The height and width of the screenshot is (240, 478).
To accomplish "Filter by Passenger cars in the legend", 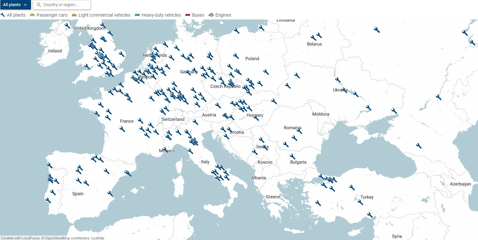I will pyautogui.click(x=49, y=15).
